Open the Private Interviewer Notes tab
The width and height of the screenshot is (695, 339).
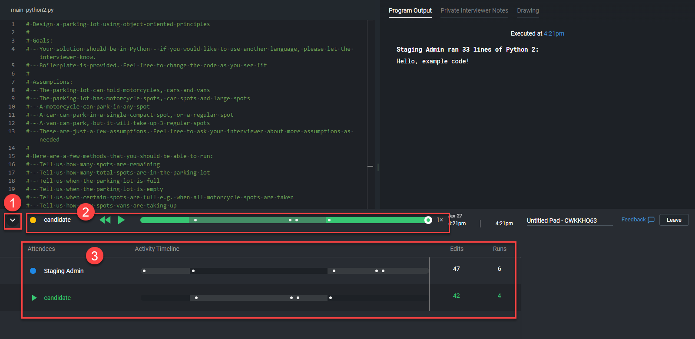click(x=474, y=10)
